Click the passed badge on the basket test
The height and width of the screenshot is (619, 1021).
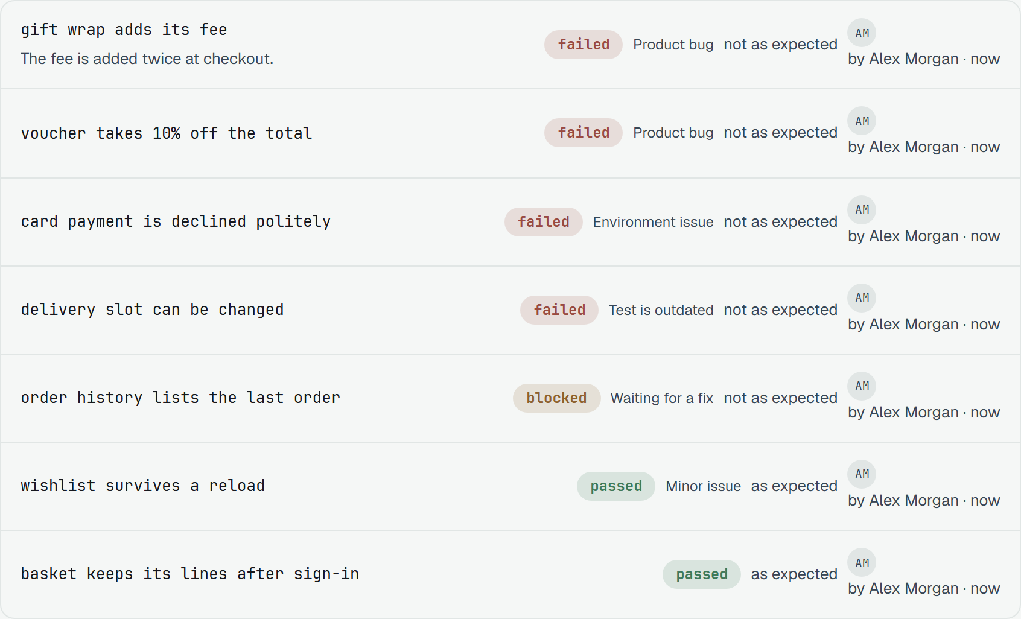(x=702, y=574)
